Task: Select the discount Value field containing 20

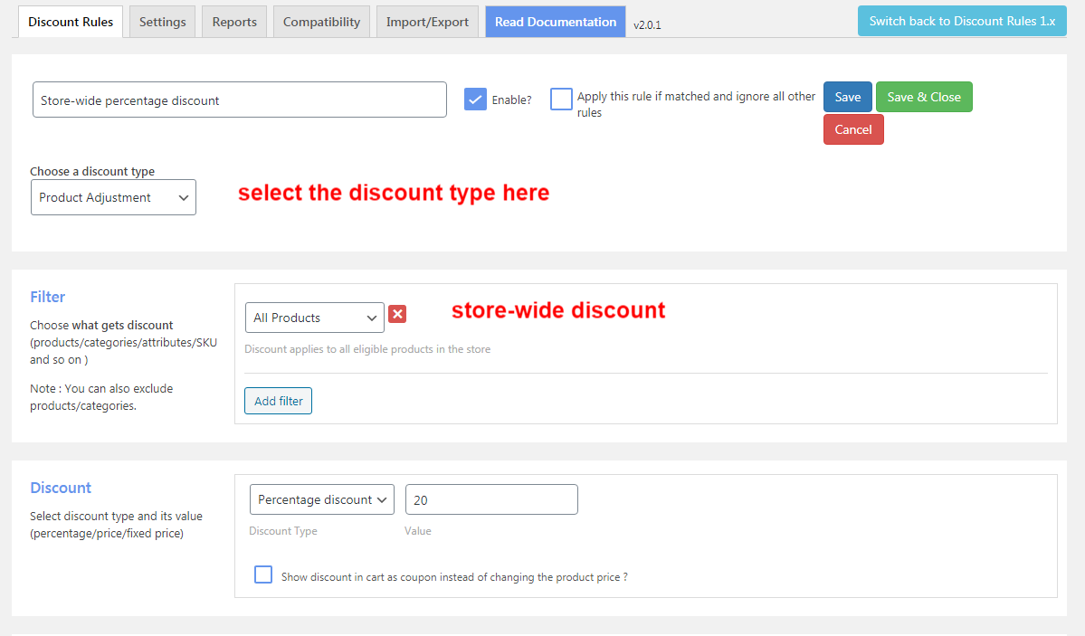Action: coord(491,498)
